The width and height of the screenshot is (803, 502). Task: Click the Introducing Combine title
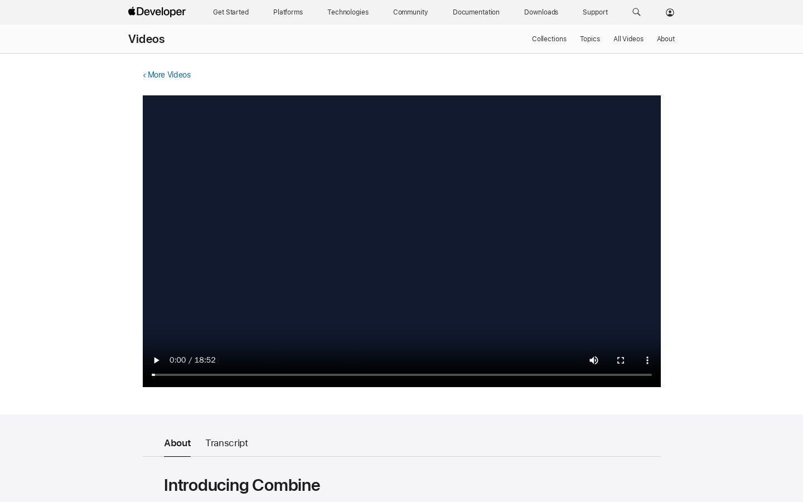click(x=242, y=485)
